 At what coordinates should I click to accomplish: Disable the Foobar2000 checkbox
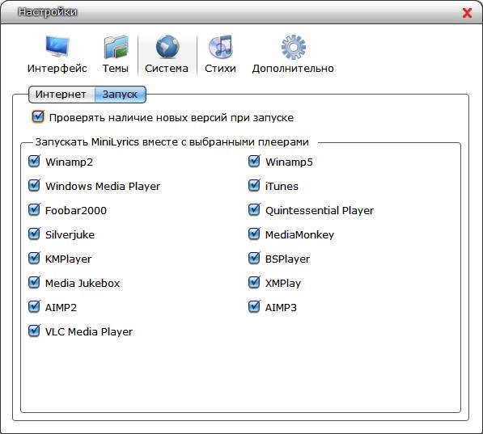(x=34, y=209)
